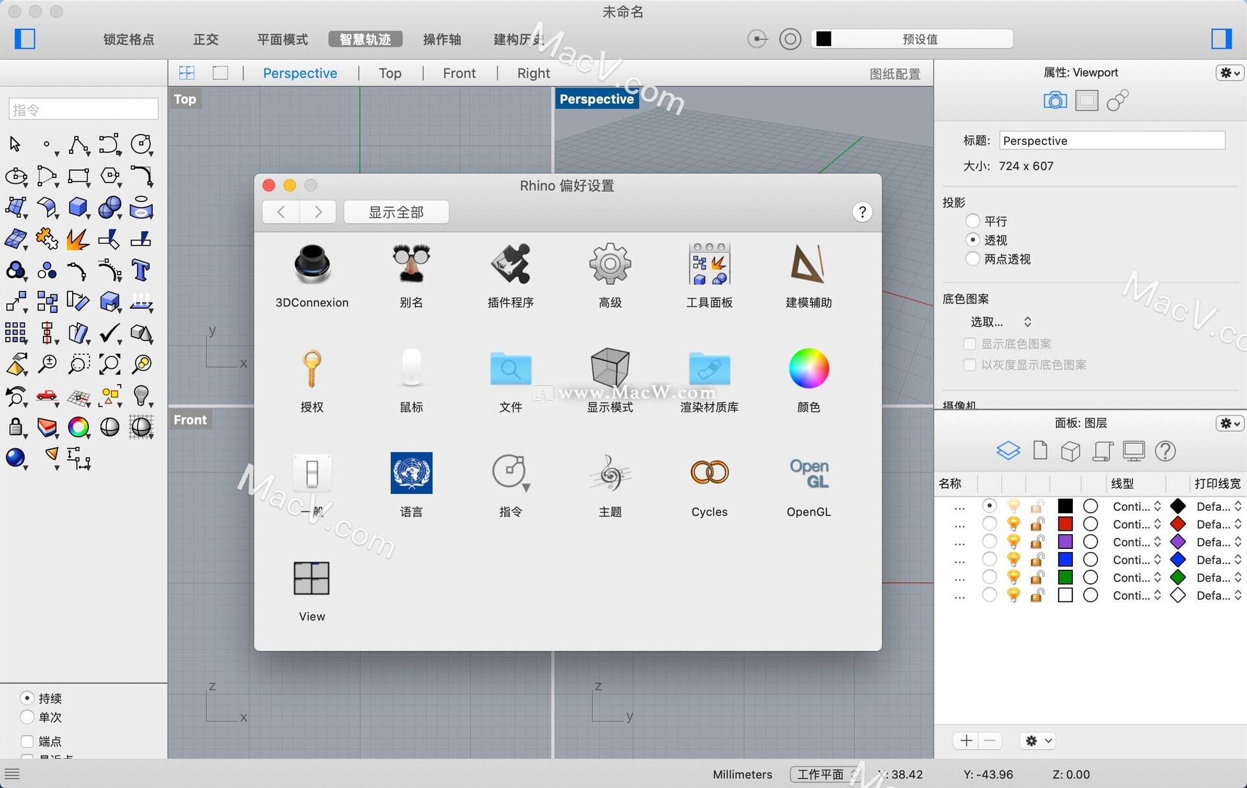Toggle the visibility bulb of the first layer

(1013, 505)
